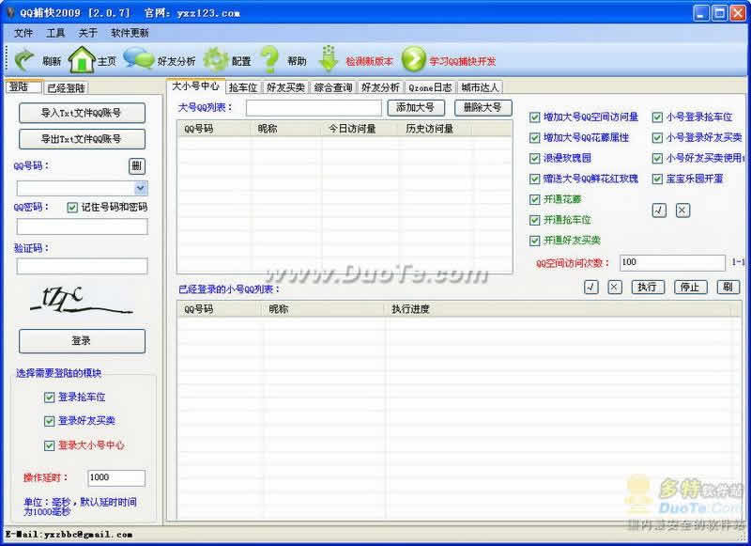Click the 历史访问量 column header

point(435,129)
